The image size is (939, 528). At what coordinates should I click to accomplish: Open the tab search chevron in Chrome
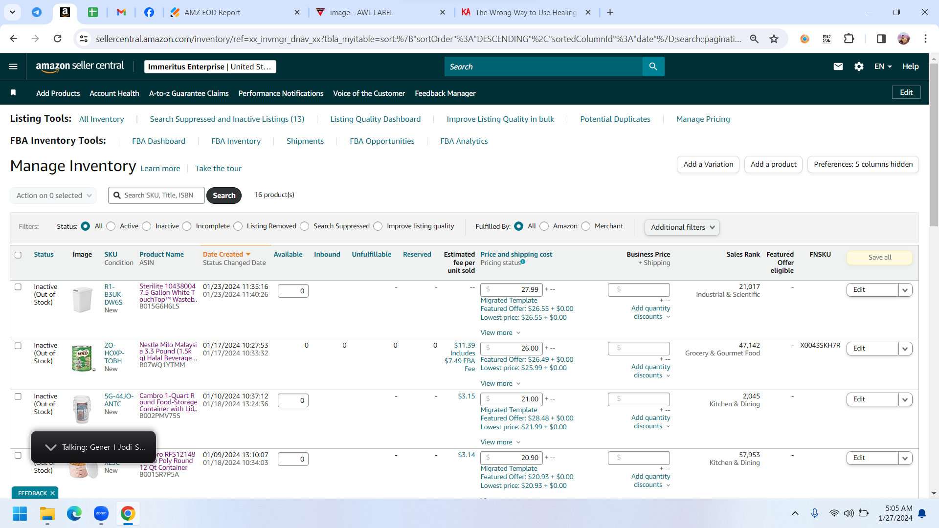coord(12,12)
